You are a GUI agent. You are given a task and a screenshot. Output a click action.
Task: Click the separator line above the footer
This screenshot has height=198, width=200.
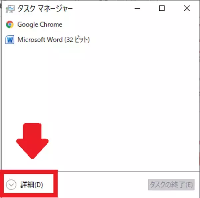click(x=129, y=171)
